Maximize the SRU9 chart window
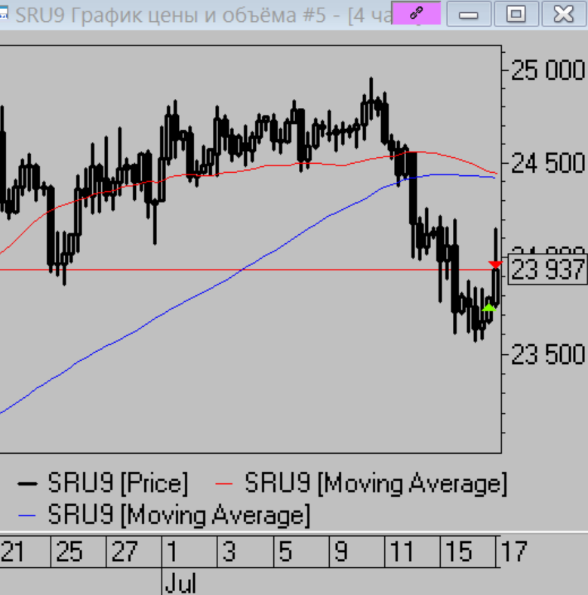The image size is (588, 595). pos(516,14)
